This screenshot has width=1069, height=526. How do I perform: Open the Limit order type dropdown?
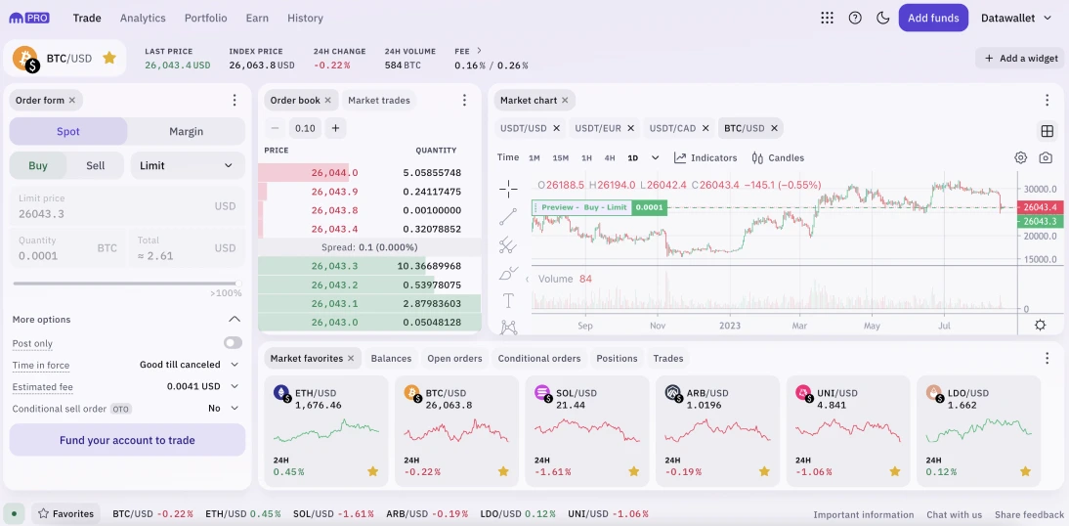[x=187, y=165]
